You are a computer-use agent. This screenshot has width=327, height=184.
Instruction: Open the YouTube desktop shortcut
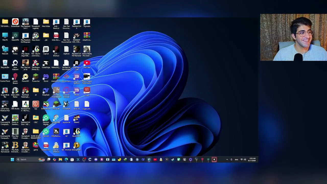(x=87, y=64)
